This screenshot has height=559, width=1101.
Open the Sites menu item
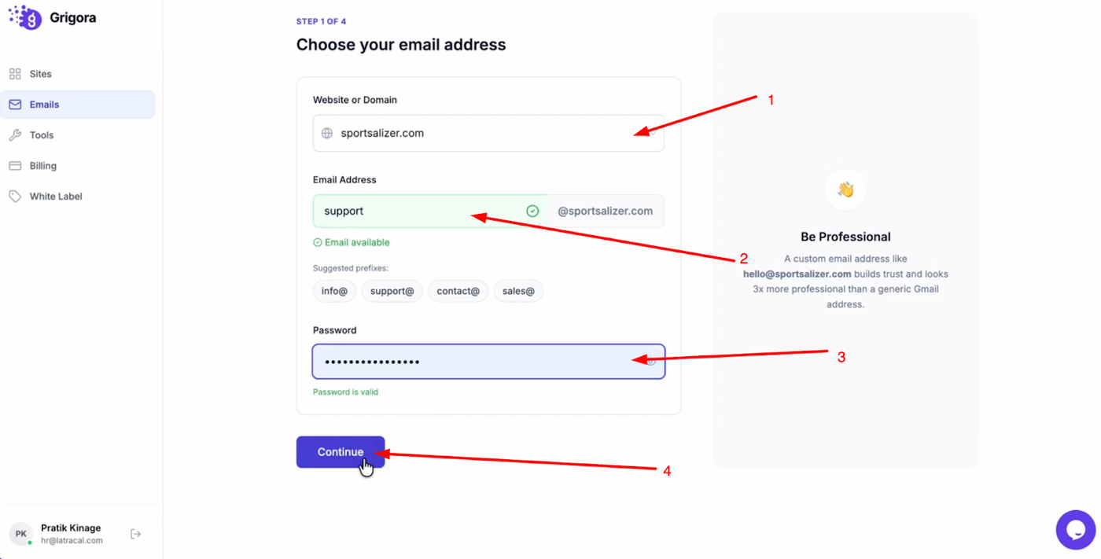point(41,74)
